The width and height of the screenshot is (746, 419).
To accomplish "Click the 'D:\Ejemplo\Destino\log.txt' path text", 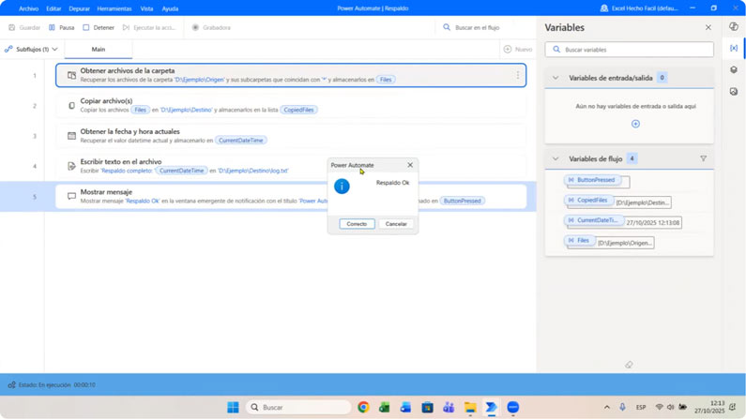I will 253,171.
